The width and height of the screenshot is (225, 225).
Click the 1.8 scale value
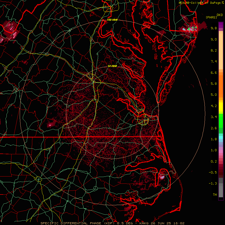pyautogui.click(x=214, y=139)
